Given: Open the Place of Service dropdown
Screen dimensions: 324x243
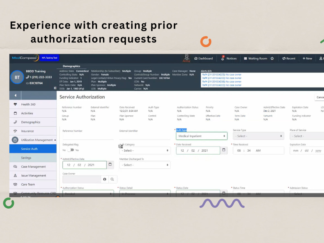Looking at the screenshot, I should coord(307,136).
